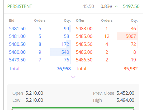The height and width of the screenshot is (110, 147).
Task: Select offer price 5486.00
Action: [84, 52]
